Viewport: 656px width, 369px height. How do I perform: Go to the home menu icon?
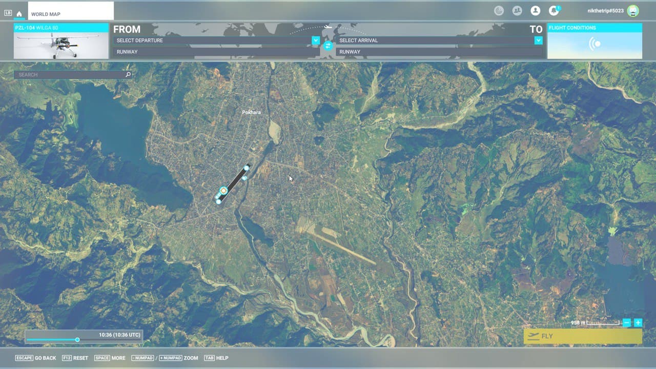[x=19, y=14]
